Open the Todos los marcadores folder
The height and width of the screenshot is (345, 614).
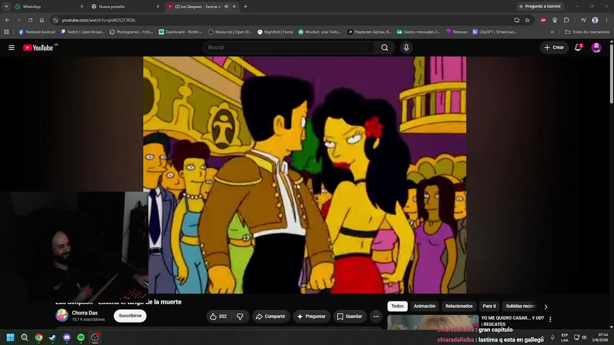tap(587, 32)
